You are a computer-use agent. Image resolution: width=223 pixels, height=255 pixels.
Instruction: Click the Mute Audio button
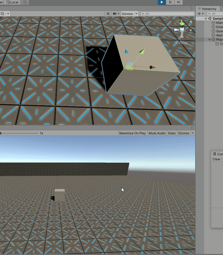point(157,133)
